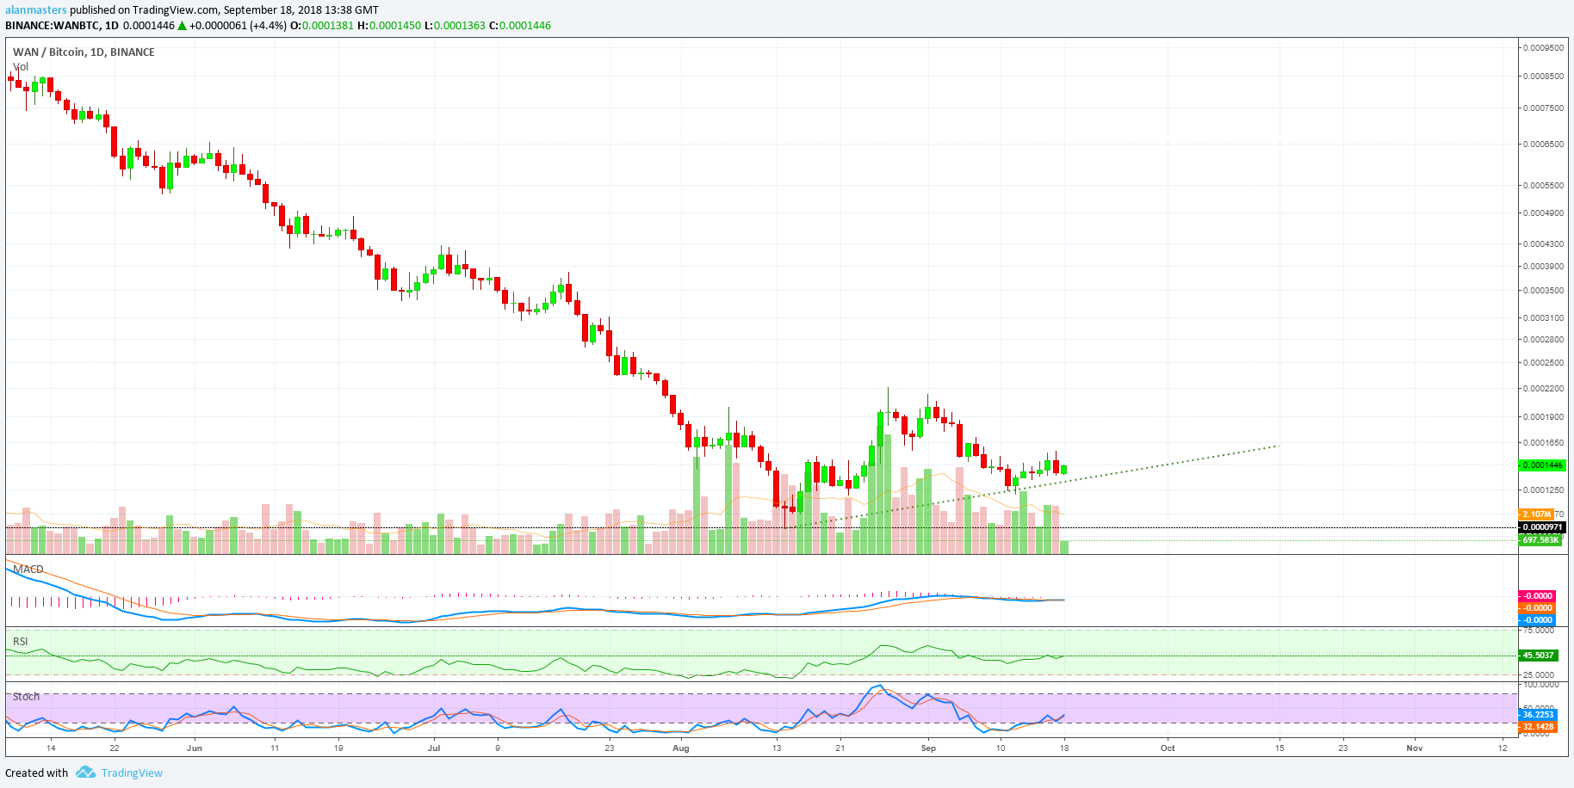
Task: Click the 0.0001250 price axis label
Action: tap(1544, 490)
